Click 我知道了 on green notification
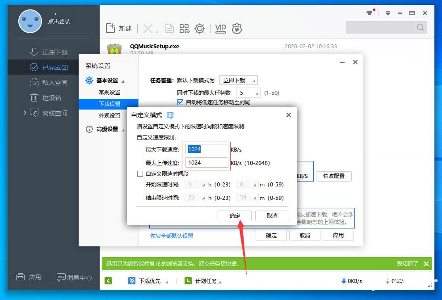Viewport: 442px width, 300px height. point(407,264)
